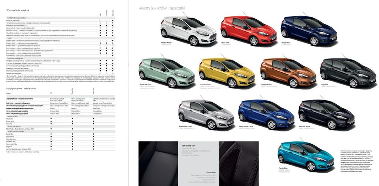Screen dimensions: 379x186
Task: Click the 'Van/Trend Van' upholstery label
Action: pyautogui.click(x=188, y=146)
